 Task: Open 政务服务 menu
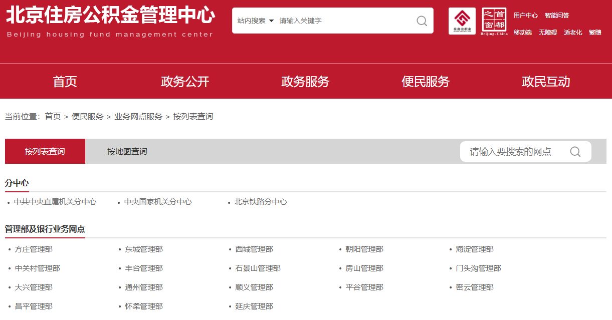click(x=305, y=82)
